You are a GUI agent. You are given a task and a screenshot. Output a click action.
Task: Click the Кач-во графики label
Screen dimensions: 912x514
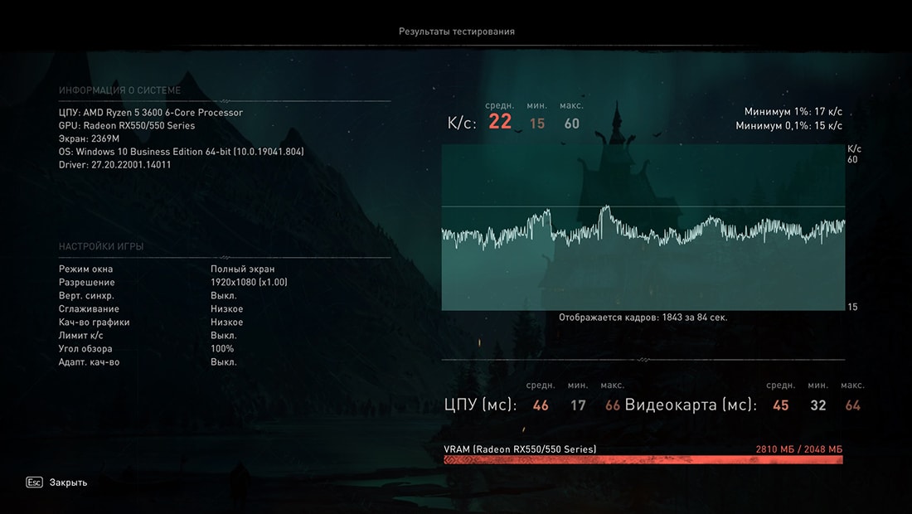pyautogui.click(x=95, y=322)
